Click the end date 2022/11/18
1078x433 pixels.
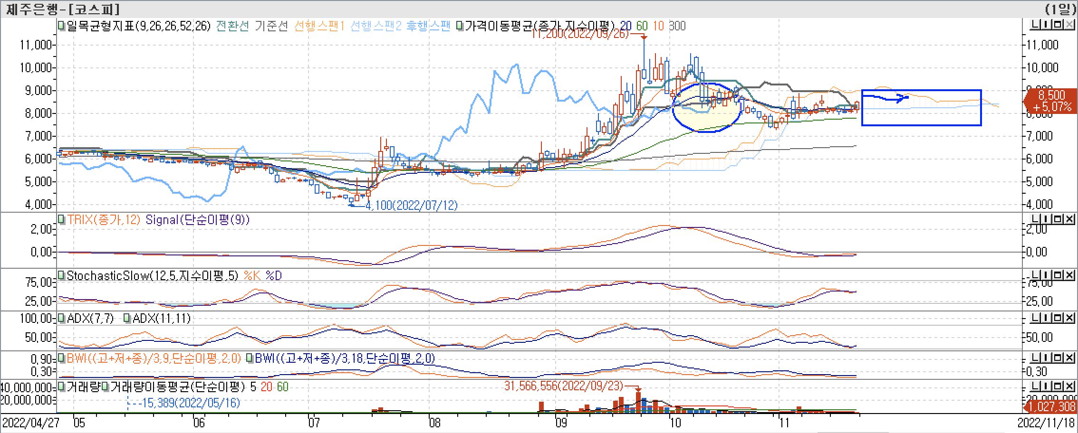1047,423
